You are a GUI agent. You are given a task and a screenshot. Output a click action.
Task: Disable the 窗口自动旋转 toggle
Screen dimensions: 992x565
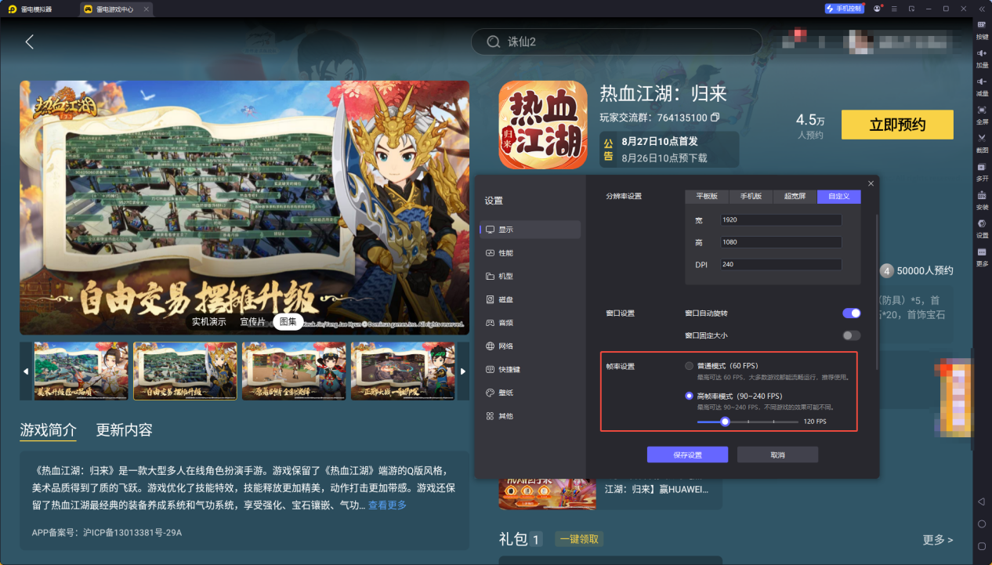pos(851,313)
